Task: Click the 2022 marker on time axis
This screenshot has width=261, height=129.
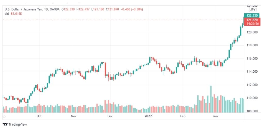Action: 148,116
